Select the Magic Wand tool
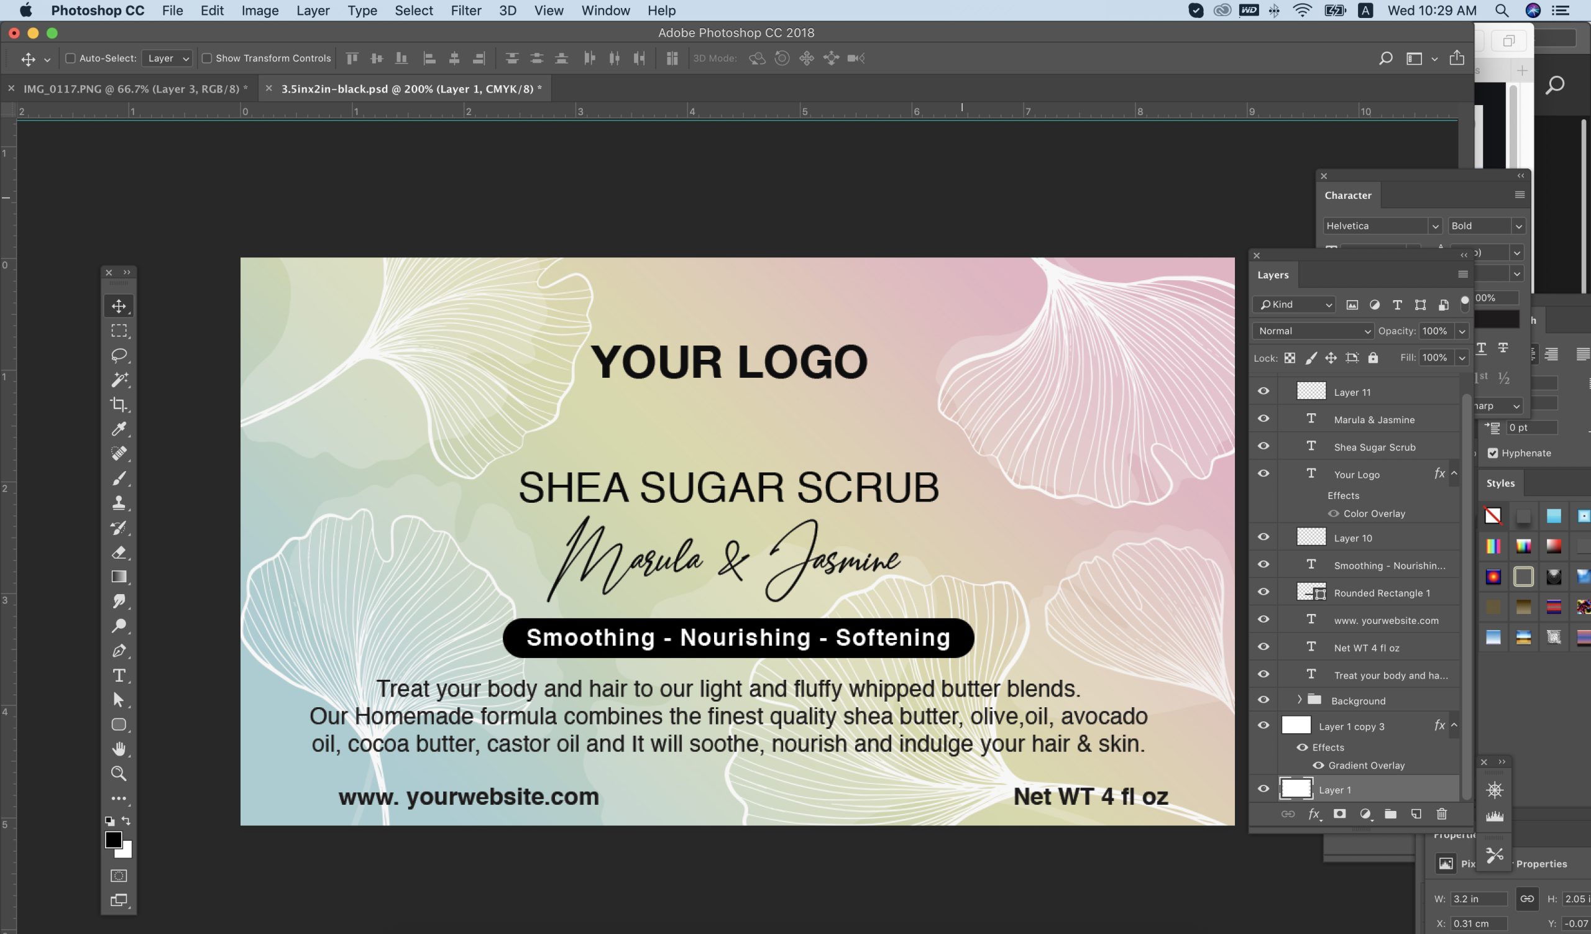 tap(119, 380)
